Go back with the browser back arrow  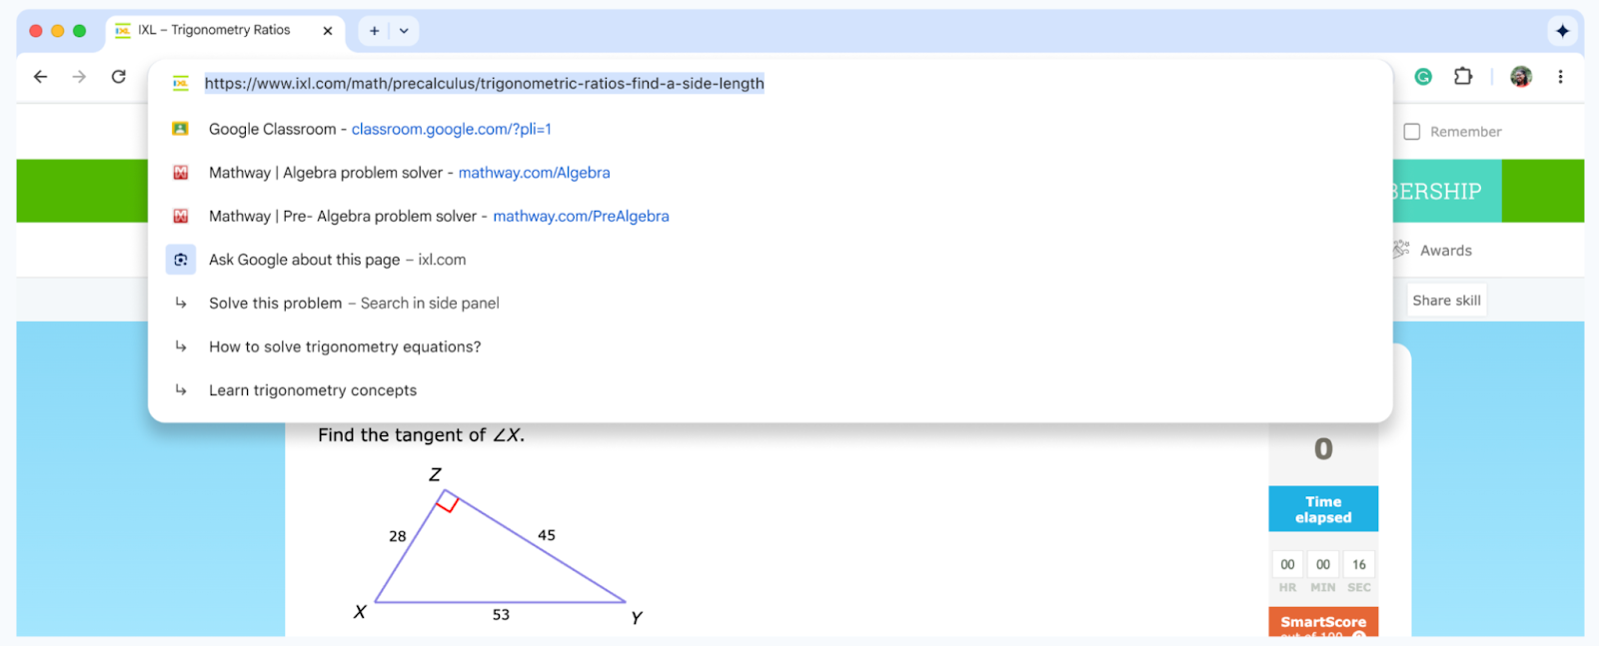pyautogui.click(x=40, y=77)
